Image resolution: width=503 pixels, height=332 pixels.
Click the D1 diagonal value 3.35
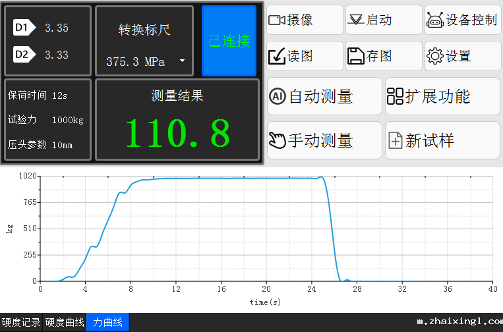click(x=57, y=28)
